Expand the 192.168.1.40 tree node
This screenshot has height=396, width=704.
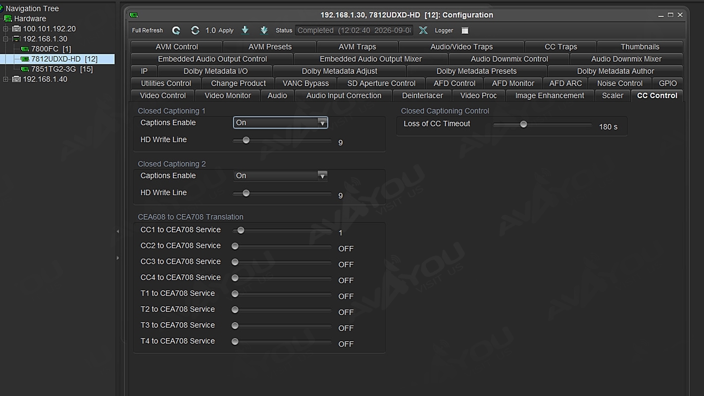click(6, 79)
